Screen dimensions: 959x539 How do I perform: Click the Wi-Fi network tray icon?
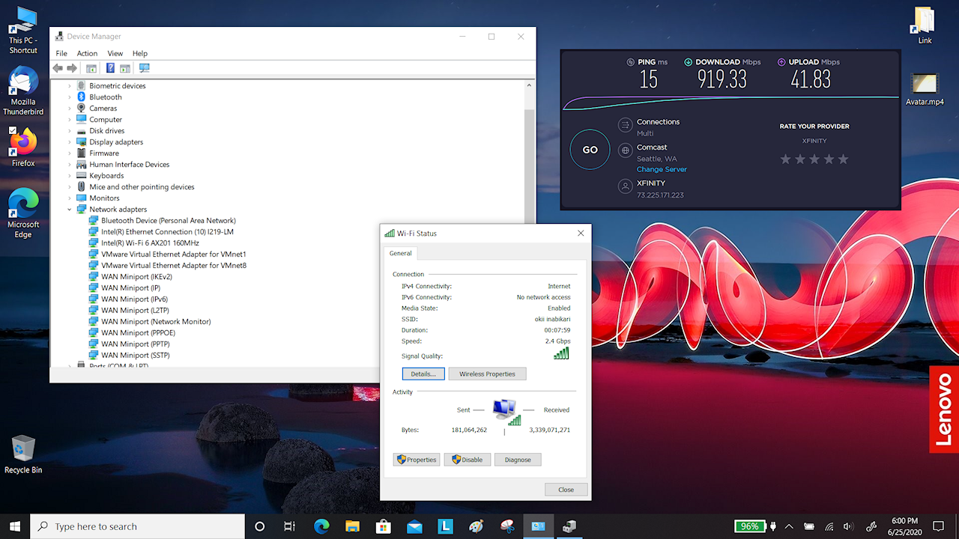point(829,526)
